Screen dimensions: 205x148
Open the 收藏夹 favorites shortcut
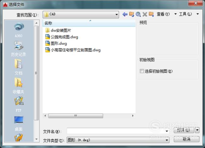[19, 86]
